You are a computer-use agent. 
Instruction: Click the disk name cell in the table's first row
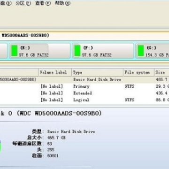(18, 79)
